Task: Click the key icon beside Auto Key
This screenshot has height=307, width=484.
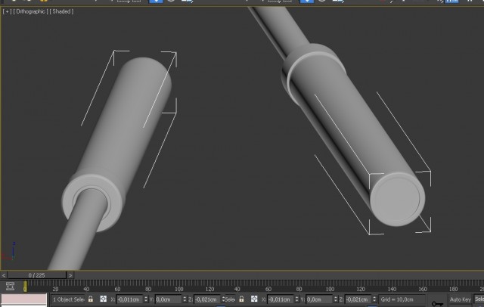Action: point(437,304)
